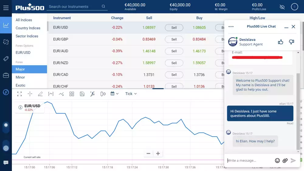Click the Write a message field

pos(250,160)
